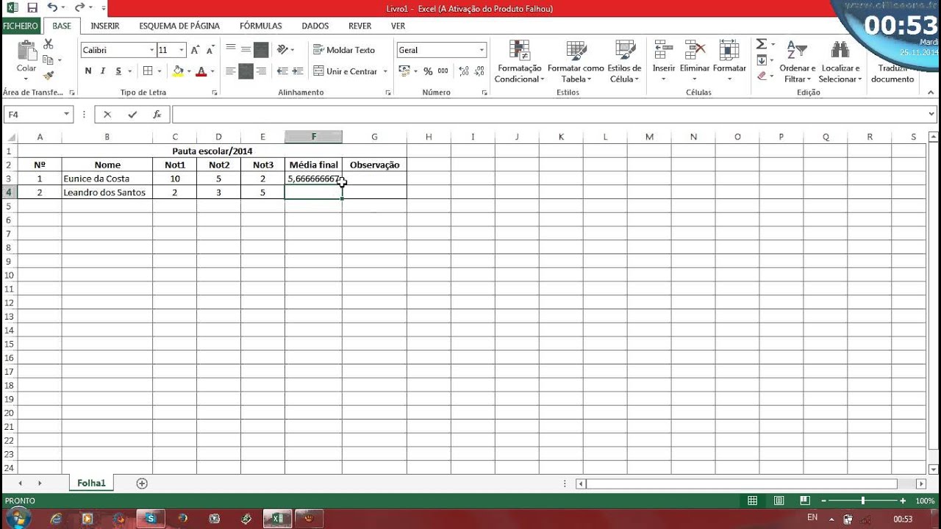Align text to bottom of cell
This screenshot has width=941, height=529.
coord(261,50)
